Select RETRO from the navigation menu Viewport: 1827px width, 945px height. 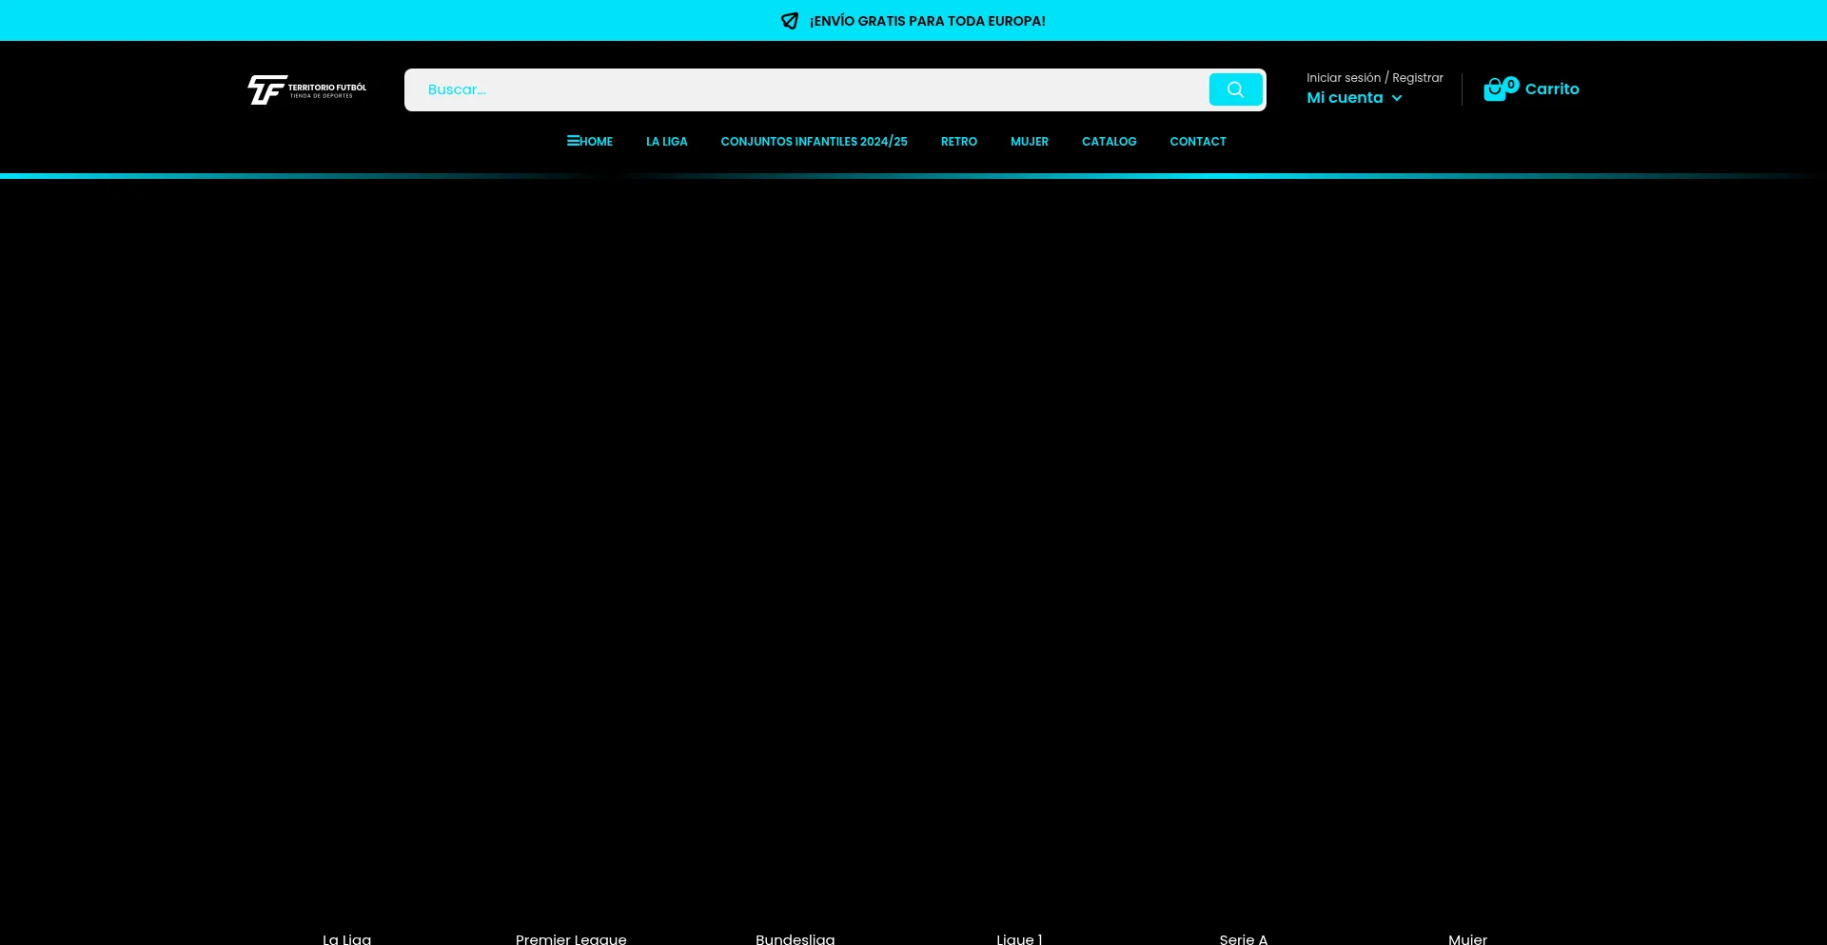958,142
